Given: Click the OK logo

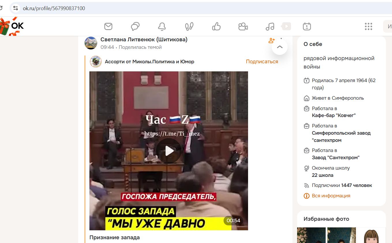Looking at the screenshot, I should (x=17, y=26).
